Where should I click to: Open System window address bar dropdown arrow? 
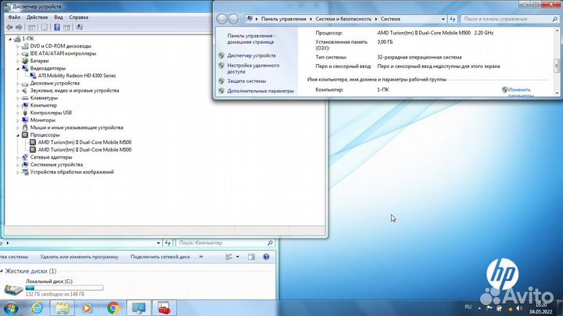tap(443, 19)
